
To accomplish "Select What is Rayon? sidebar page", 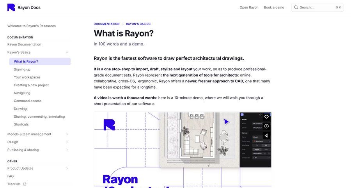I will click(x=40, y=61).
